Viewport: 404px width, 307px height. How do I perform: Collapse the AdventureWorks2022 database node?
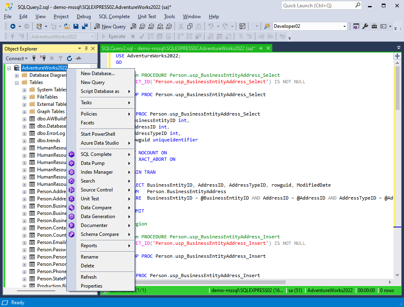pyautogui.click(x=9, y=68)
